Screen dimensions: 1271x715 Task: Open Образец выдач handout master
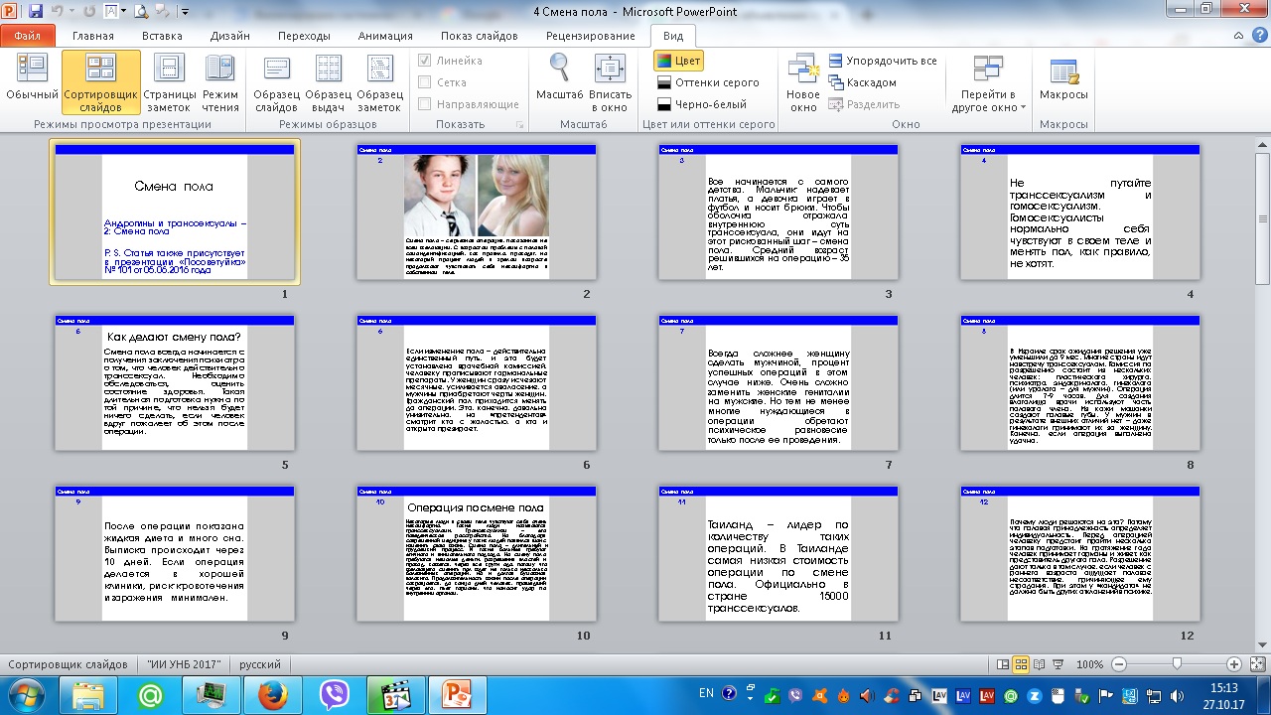tap(328, 81)
